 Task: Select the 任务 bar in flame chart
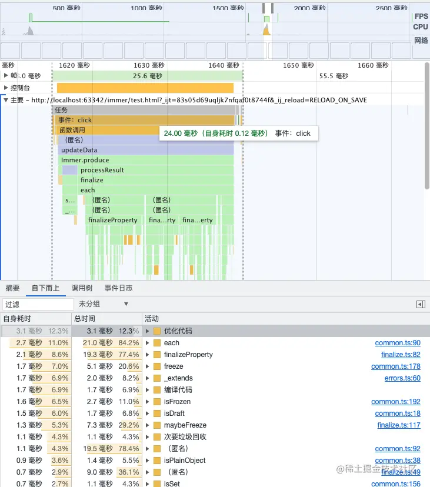click(x=145, y=110)
